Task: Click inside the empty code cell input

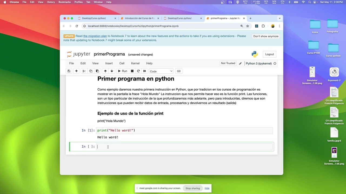Action: click(x=184, y=147)
